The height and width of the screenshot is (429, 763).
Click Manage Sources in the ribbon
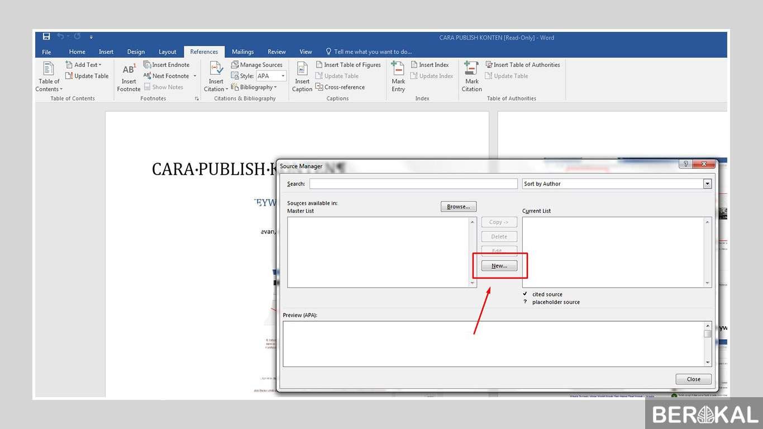257,65
